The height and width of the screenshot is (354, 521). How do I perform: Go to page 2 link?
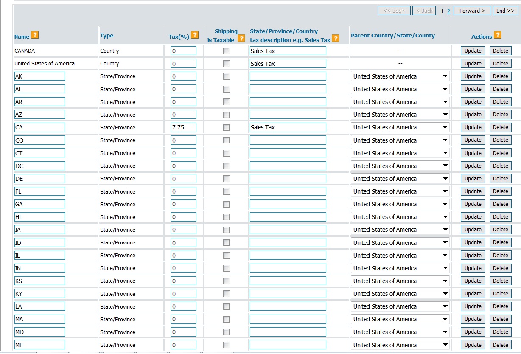(x=449, y=11)
